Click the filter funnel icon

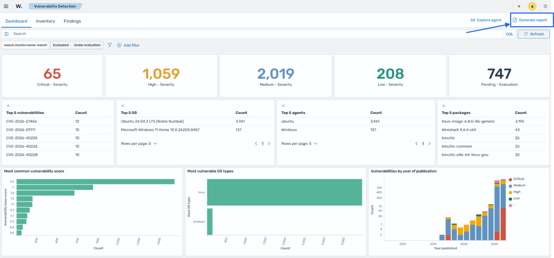pos(110,45)
